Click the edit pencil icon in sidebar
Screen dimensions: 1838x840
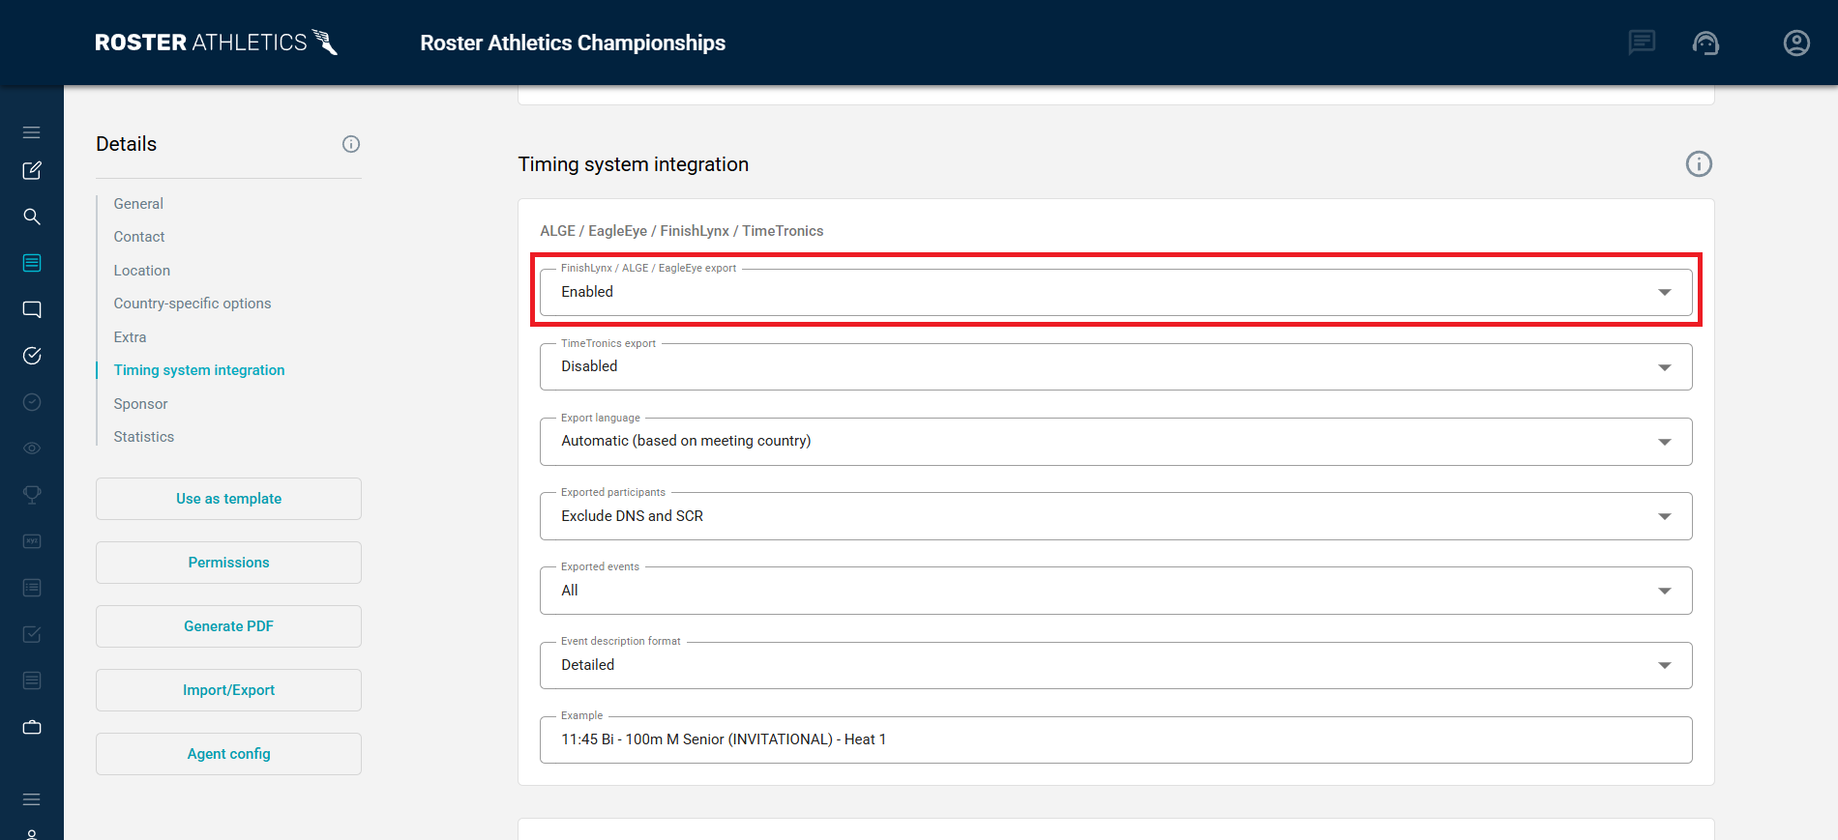tap(32, 170)
